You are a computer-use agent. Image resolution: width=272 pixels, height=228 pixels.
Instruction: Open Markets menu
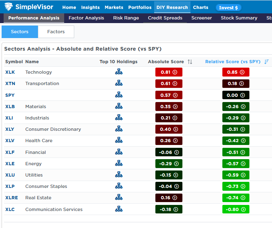pos(114,7)
